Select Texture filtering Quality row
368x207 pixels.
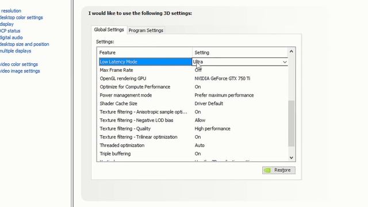[125, 129]
